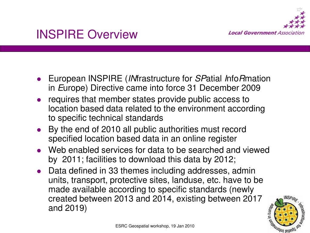Click the line 'in Europe) Directive came into force'
This screenshot has height=233, width=310.
coord(154,88)
